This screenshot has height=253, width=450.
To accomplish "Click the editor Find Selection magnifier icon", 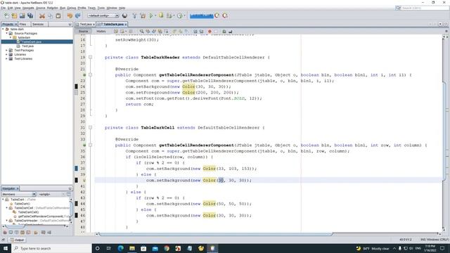I will [x=141, y=31].
